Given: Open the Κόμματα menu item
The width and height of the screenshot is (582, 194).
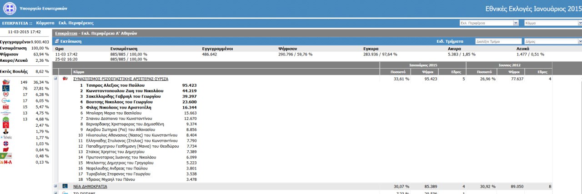Looking at the screenshot, I should 45,23.
